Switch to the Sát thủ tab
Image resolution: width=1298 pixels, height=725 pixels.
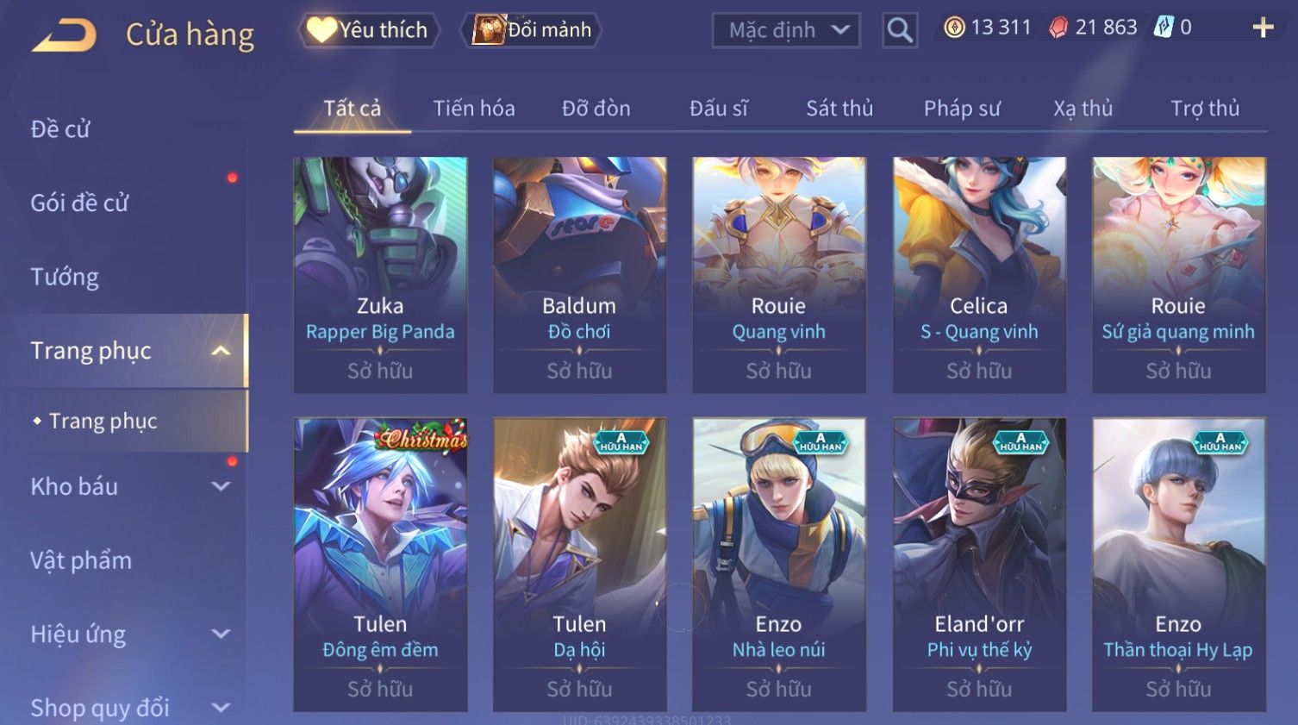839,109
